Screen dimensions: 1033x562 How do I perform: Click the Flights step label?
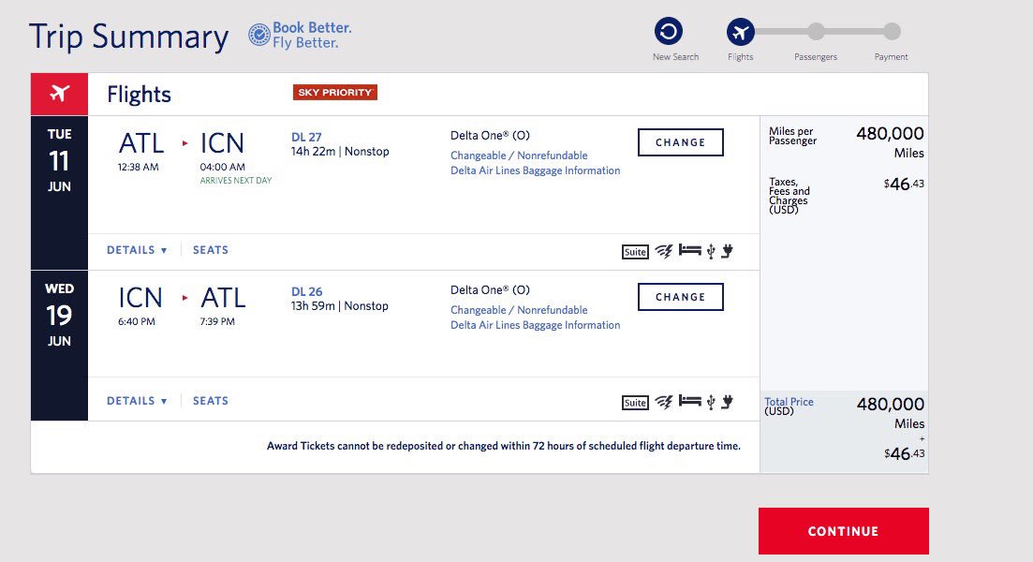[x=741, y=57]
